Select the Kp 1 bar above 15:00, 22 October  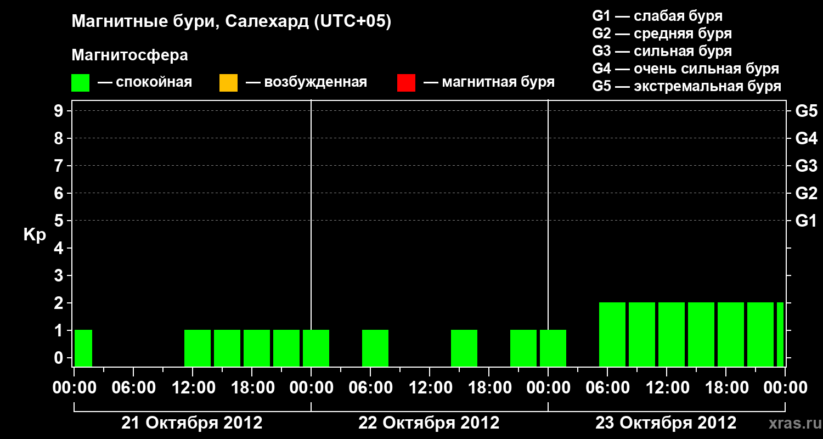point(464,348)
